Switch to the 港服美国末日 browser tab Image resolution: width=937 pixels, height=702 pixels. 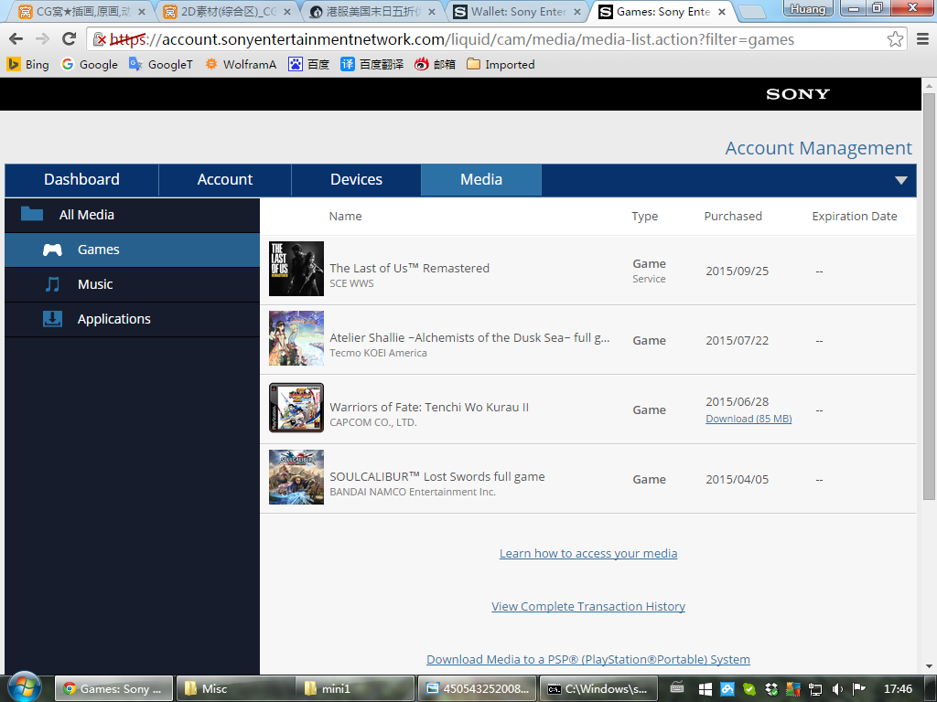pos(373,12)
